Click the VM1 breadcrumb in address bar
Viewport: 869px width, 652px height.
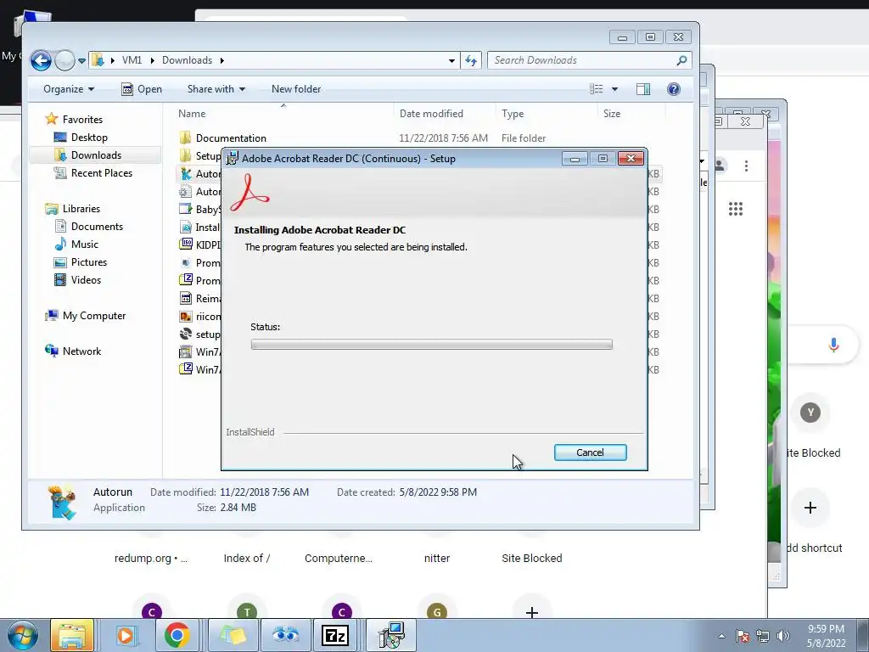[x=132, y=60]
